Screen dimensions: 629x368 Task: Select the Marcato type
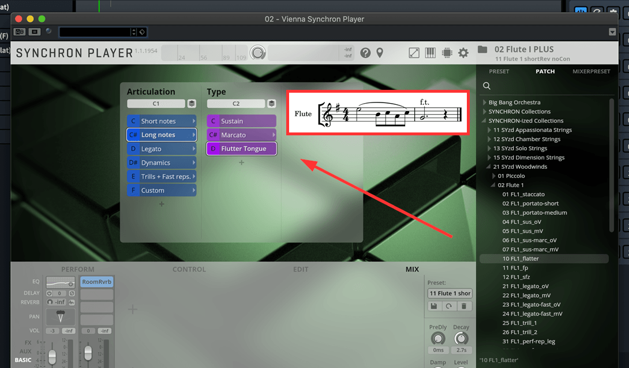tap(241, 135)
